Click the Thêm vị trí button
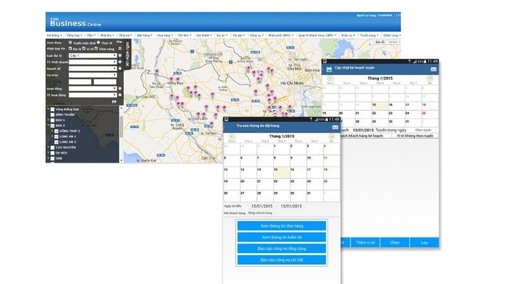The width and height of the screenshot is (505, 284). click(x=365, y=242)
